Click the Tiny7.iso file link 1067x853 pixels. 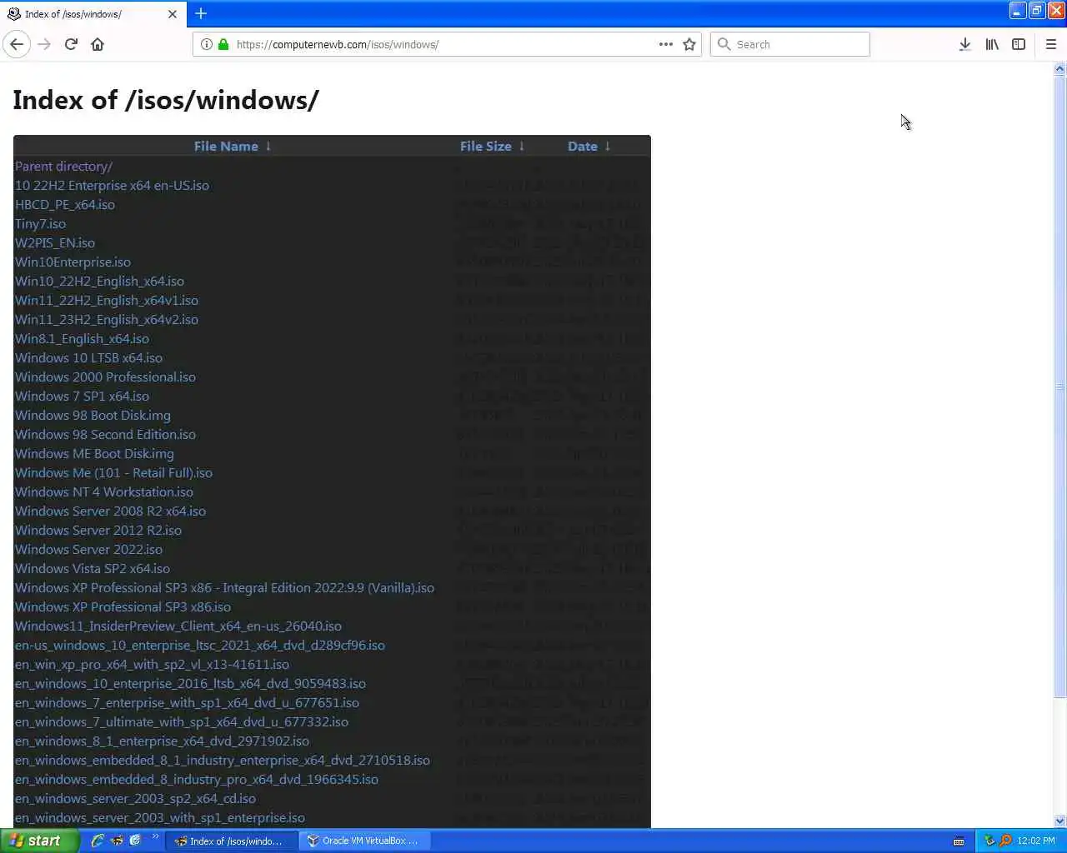40,223
